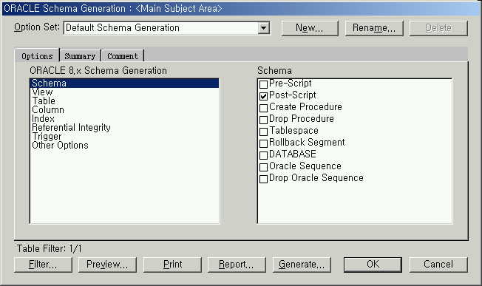
Task: Select Column in the generation list
Action: tap(124, 109)
